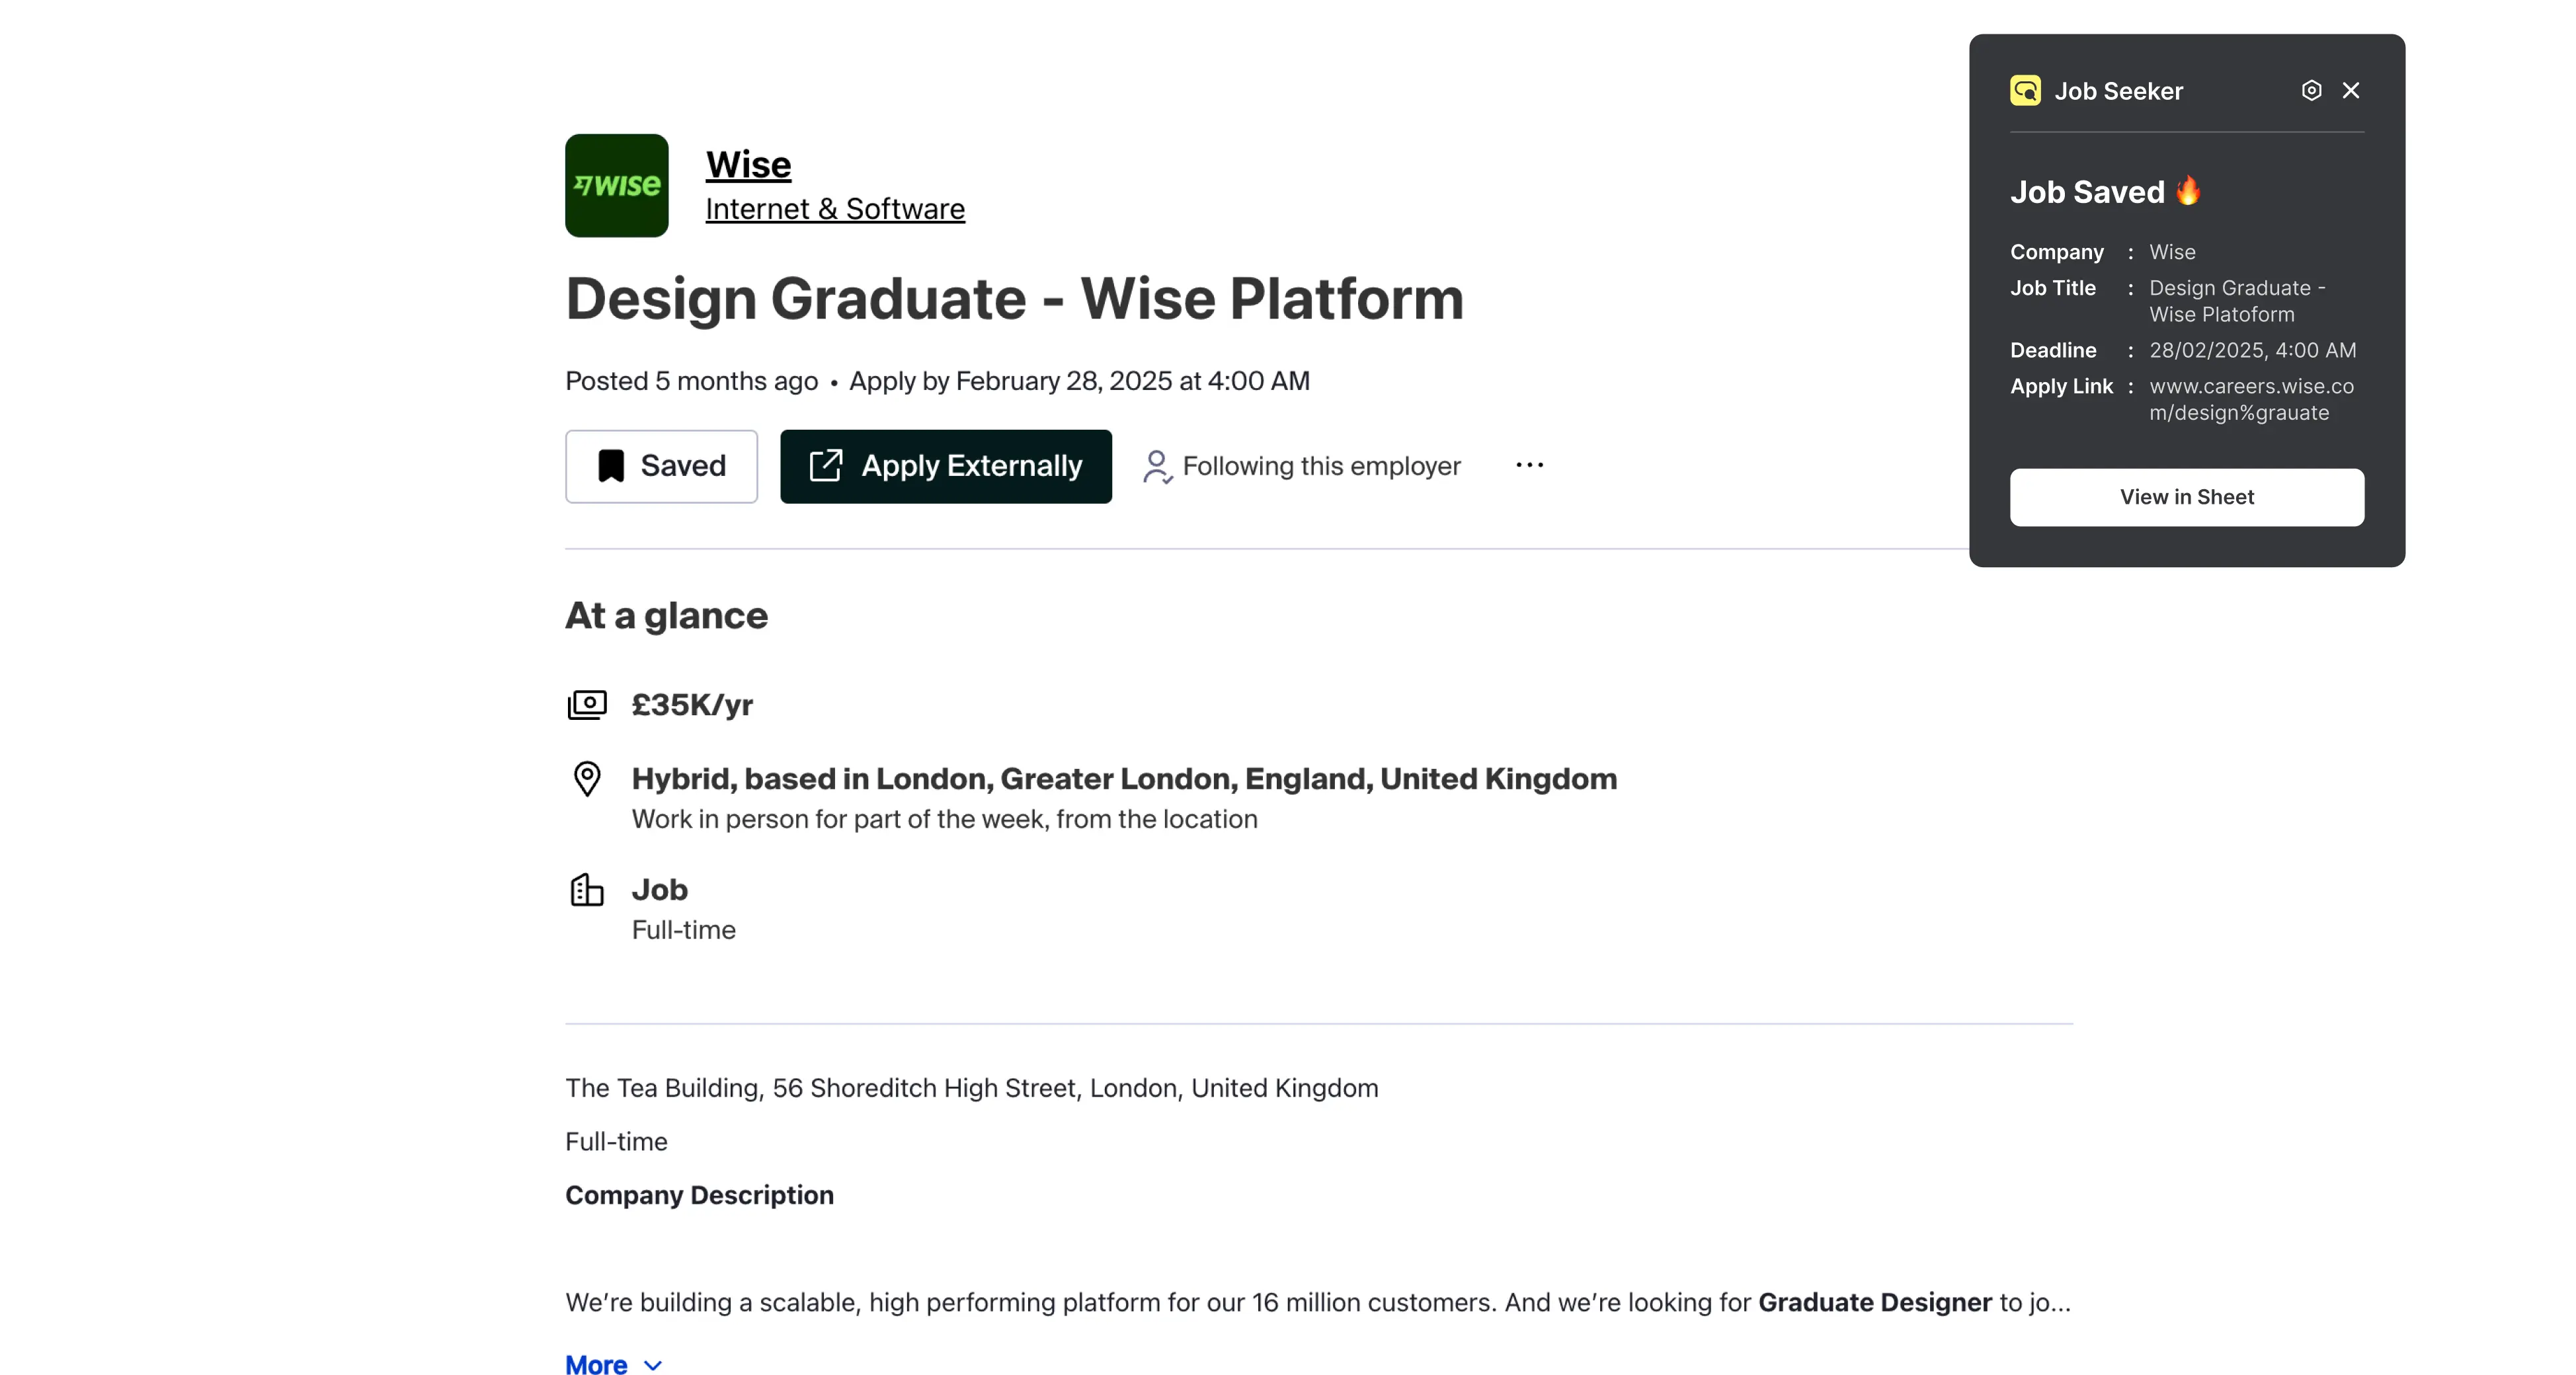Click the Company Description heading
This screenshot has width=2576, height=1375.
tap(699, 1195)
